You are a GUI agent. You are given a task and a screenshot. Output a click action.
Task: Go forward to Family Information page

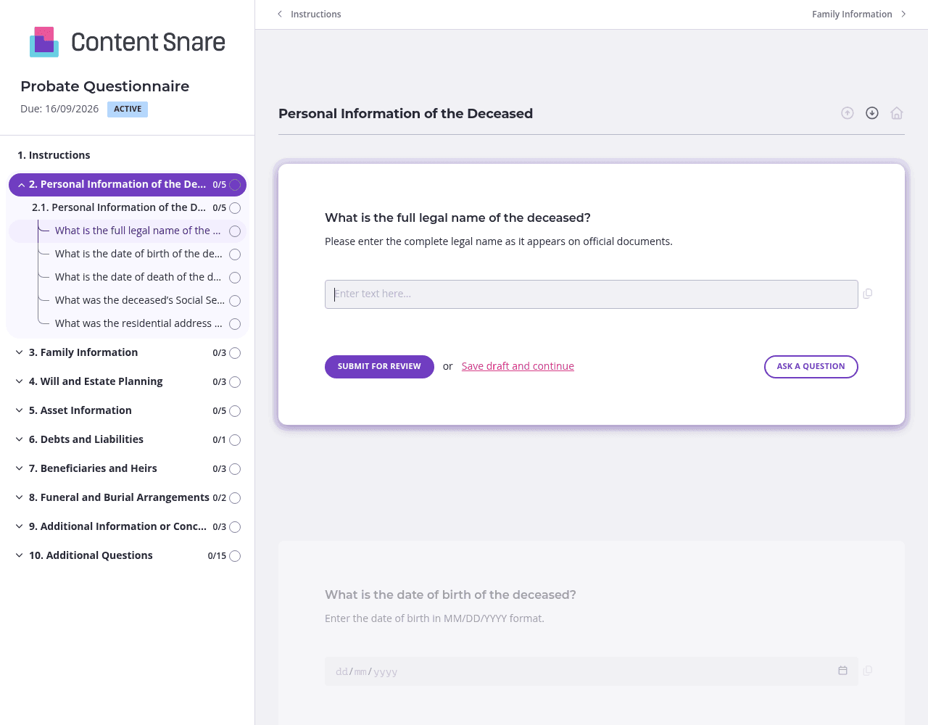pyautogui.click(x=852, y=14)
